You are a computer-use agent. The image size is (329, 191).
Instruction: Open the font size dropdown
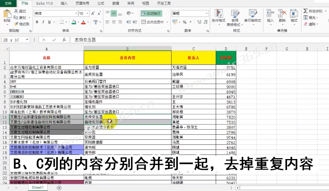click(x=87, y=13)
